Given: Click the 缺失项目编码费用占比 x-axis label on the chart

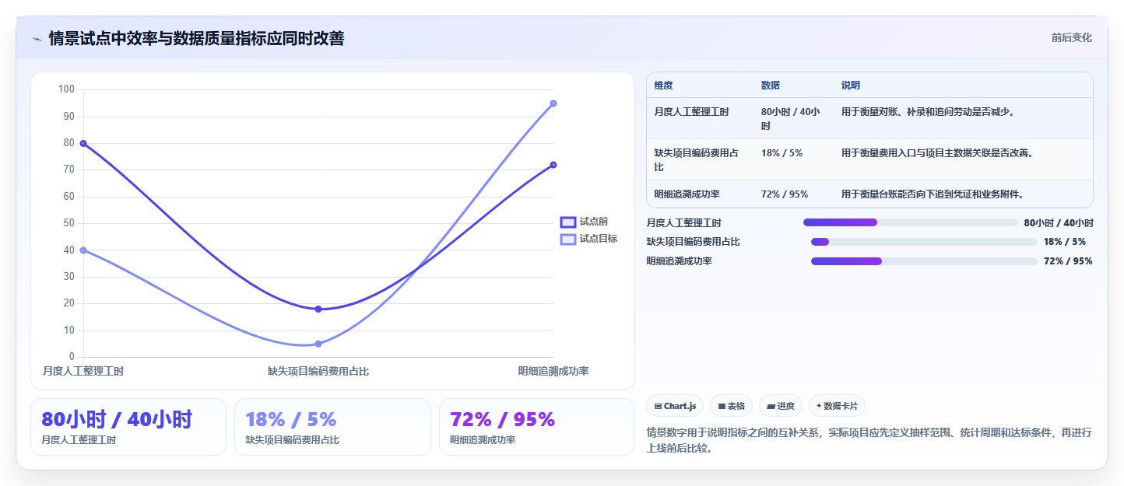Looking at the screenshot, I should (318, 372).
